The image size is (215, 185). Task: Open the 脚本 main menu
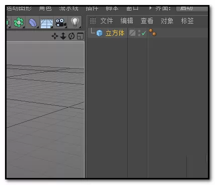pos(112,8)
